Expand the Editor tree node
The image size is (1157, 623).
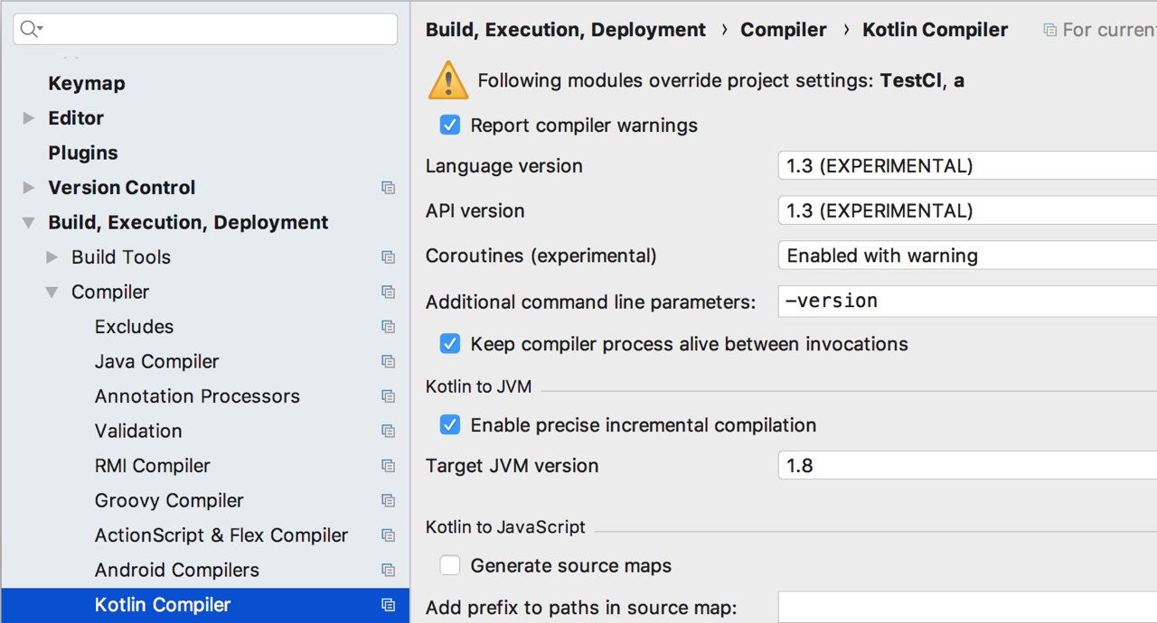29,118
